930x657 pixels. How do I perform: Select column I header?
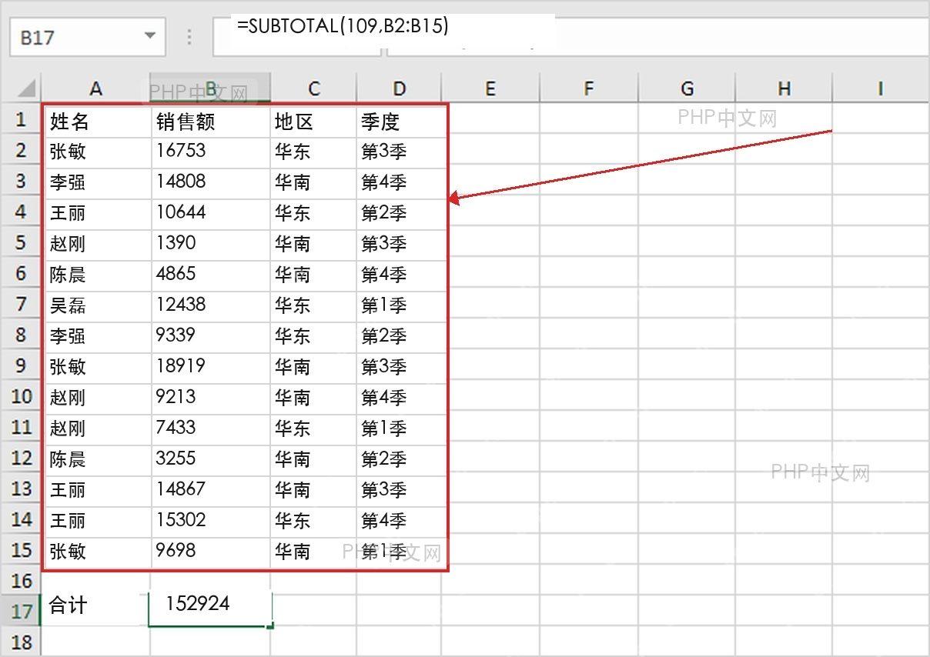(880, 88)
